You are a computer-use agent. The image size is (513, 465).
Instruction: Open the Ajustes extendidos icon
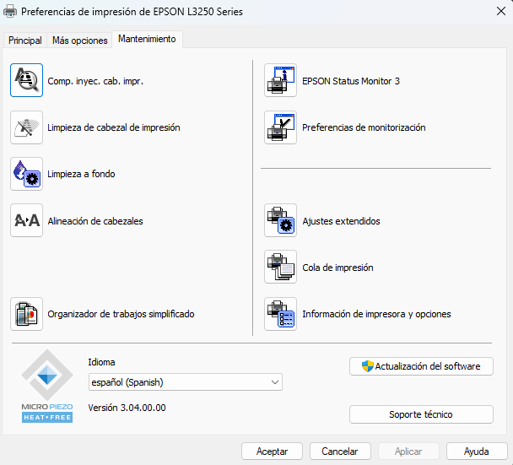coord(281,221)
